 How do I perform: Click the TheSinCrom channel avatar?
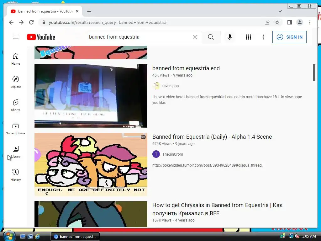click(x=156, y=154)
